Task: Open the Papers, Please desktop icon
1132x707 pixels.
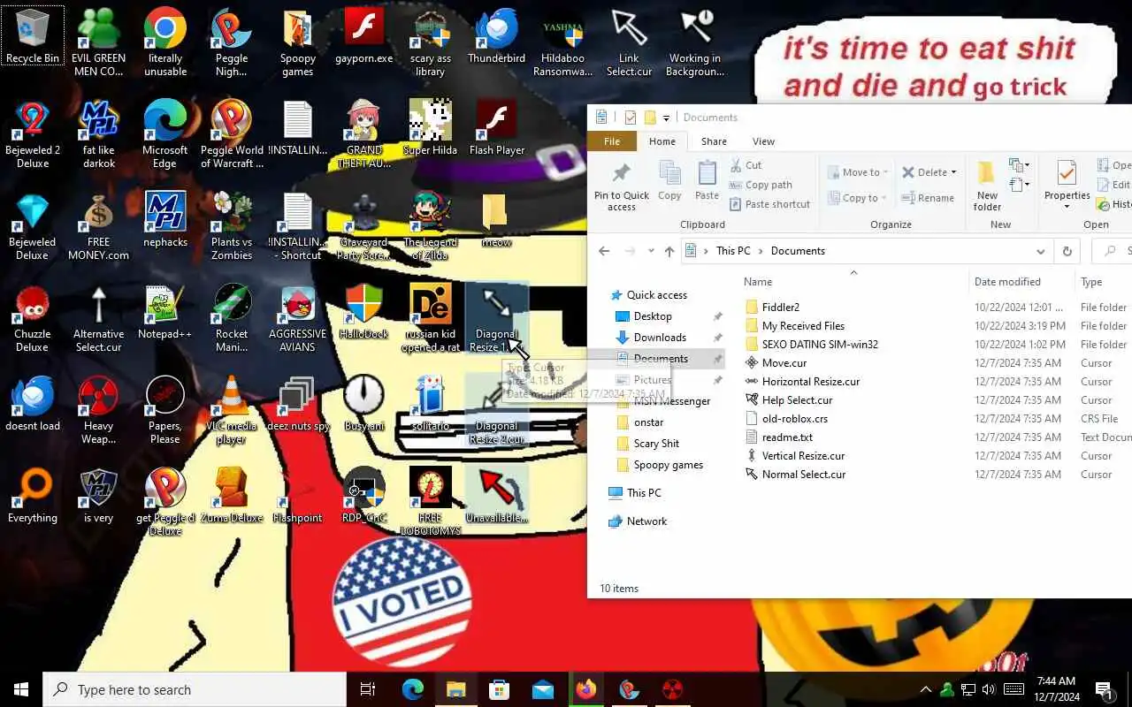Action: point(165,408)
